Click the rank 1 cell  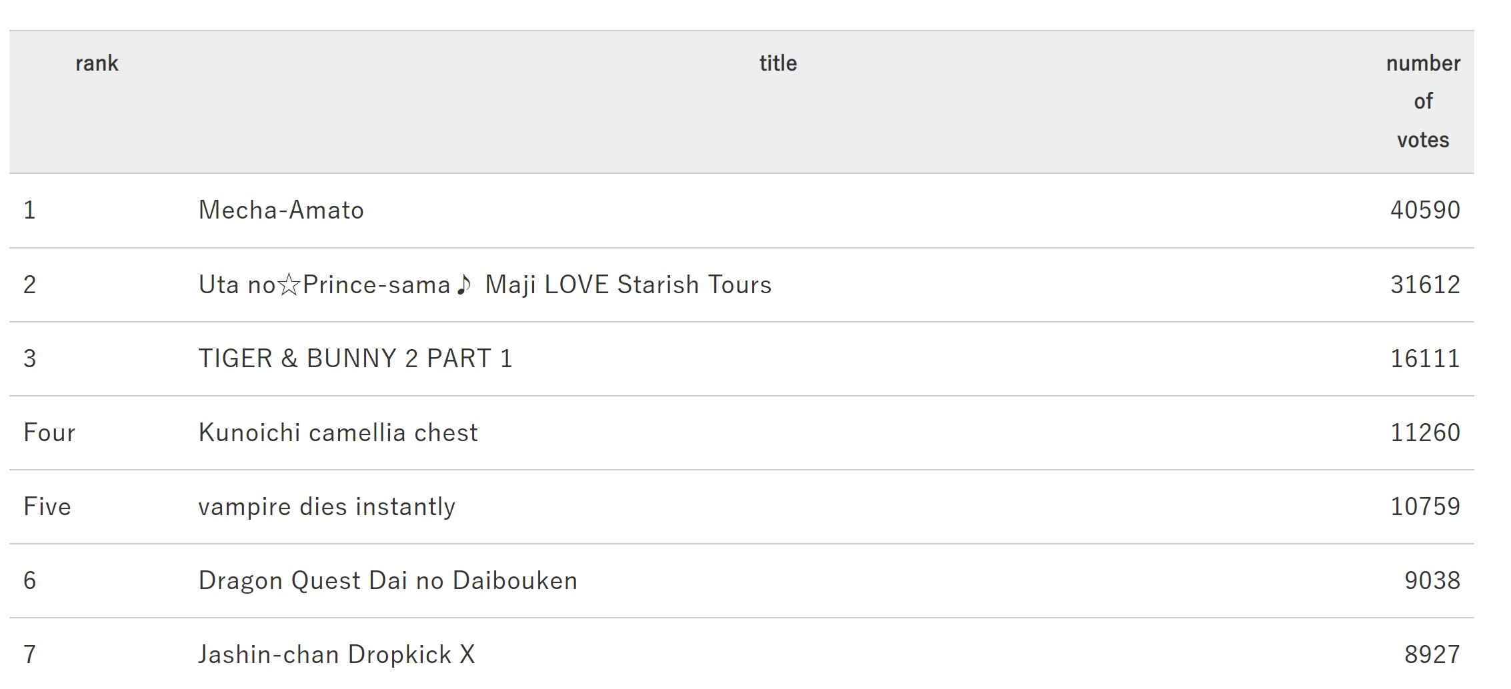[x=29, y=211]
